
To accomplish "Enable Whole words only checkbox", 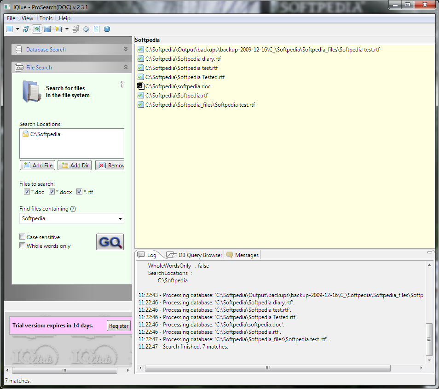I will point(23,246).
